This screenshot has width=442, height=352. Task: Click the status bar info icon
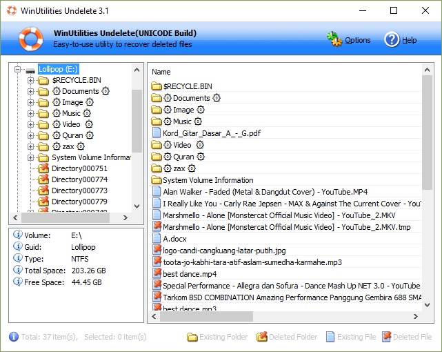coord(14,337)
